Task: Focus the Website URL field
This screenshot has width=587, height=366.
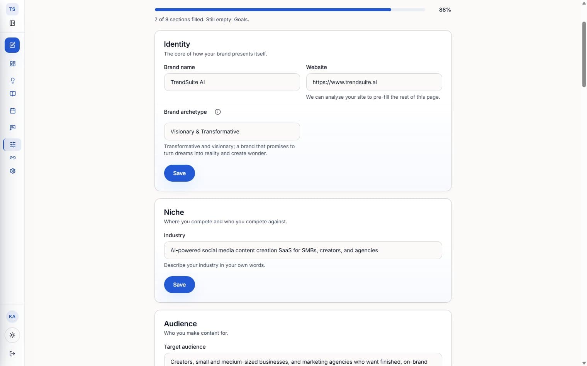Action: 374,82
